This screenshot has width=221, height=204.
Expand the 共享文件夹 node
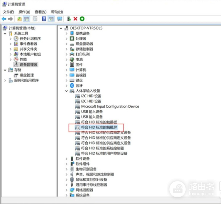click(10, 49)
